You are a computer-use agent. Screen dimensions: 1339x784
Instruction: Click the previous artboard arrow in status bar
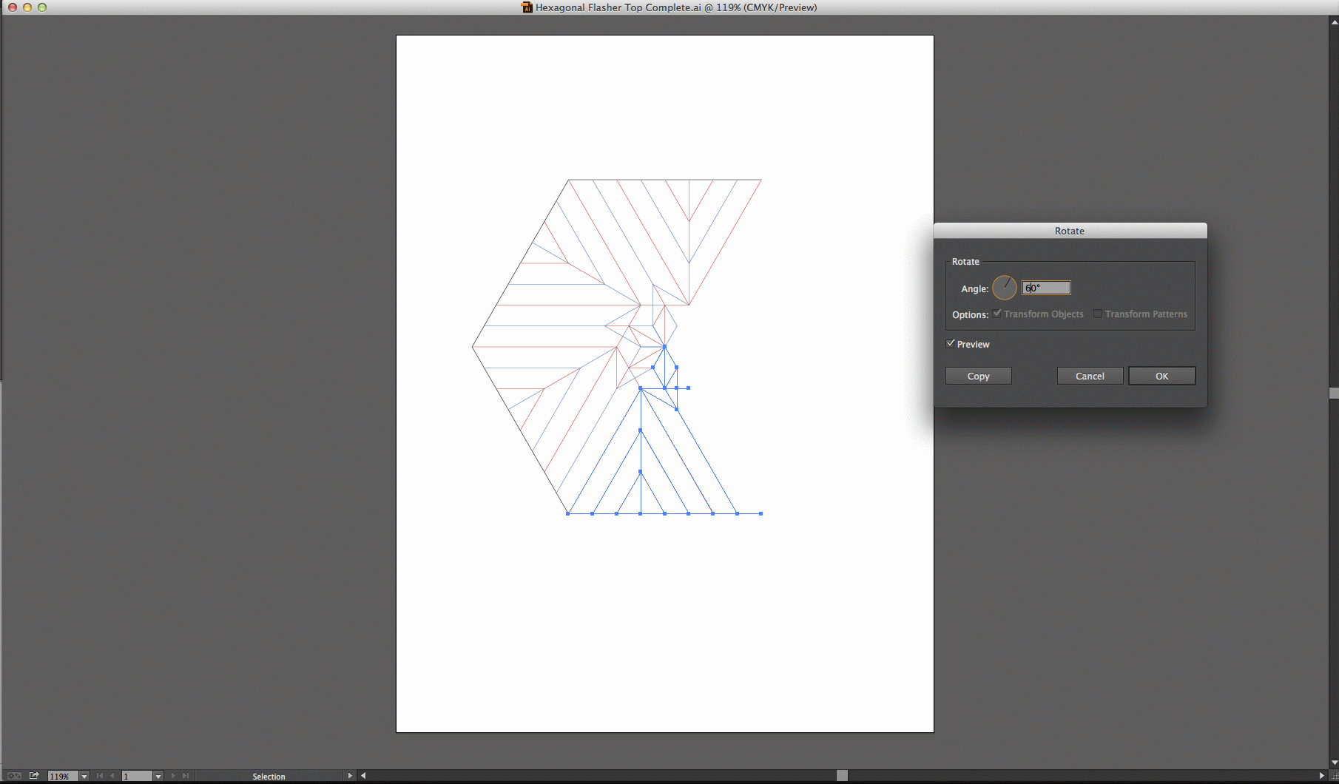point(112,775)
